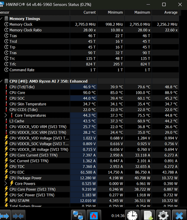Click the expand layout arrows button
Screen dimensions: 187x220
coord(5,215)
